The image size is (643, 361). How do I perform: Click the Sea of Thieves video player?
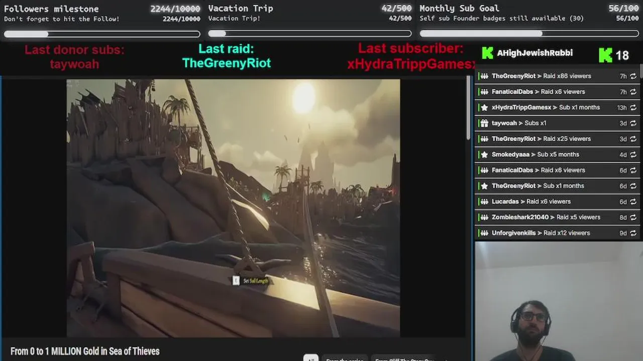click(233, 208)
